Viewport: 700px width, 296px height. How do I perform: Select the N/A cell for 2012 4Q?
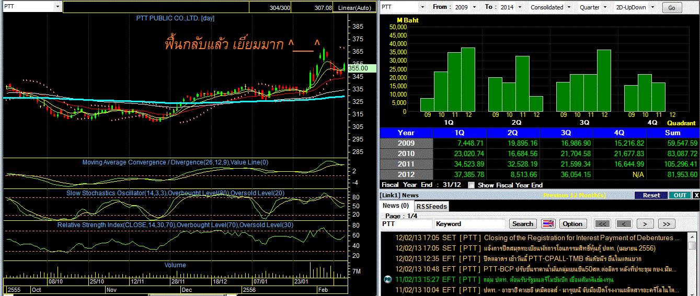pyautogui.click(x=620, y=174)
